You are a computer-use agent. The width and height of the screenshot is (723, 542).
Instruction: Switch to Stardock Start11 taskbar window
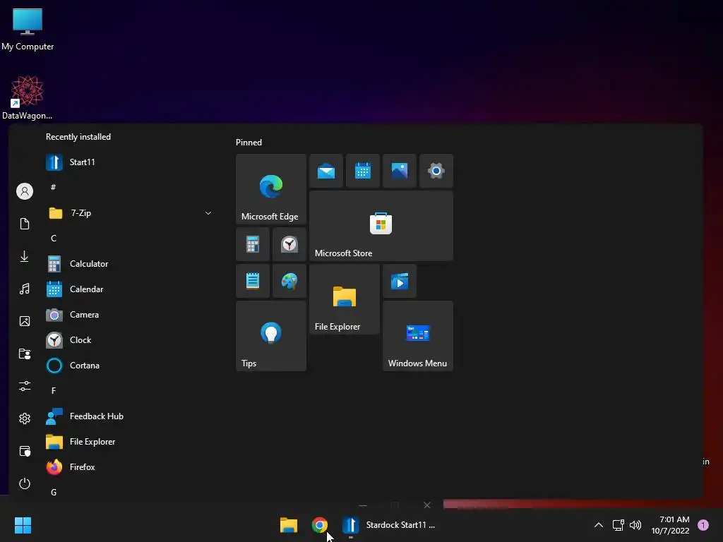390,525
